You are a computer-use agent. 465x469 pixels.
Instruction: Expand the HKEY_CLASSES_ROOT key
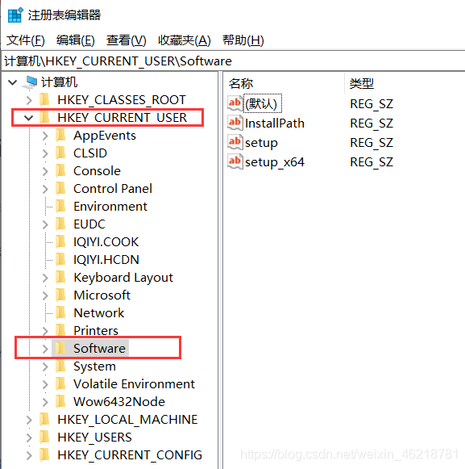[x=29, y=100]
